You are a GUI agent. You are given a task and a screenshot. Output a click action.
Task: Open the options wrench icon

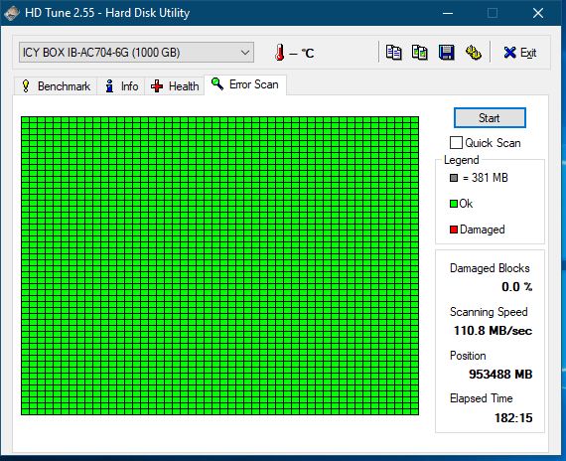click(473, 53)
